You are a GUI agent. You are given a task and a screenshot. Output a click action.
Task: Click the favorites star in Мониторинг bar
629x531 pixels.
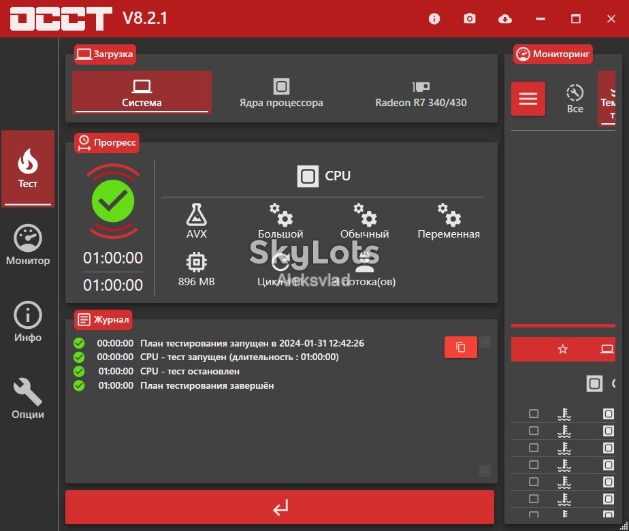coord(563,349)
